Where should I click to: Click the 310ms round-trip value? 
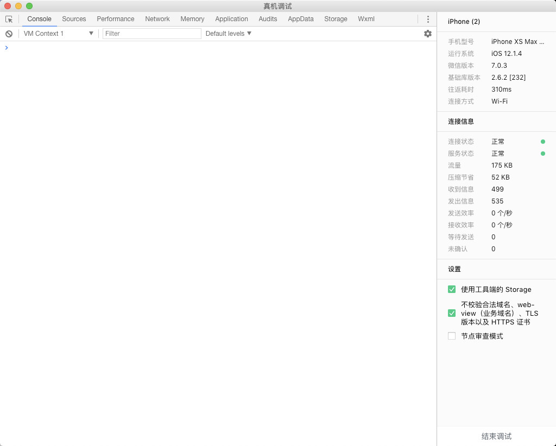pyautogui.click(x=501, y=90)
